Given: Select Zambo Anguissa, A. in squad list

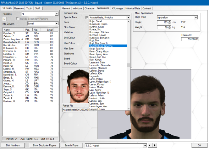Looking at the screenshot, I should 28,39.
